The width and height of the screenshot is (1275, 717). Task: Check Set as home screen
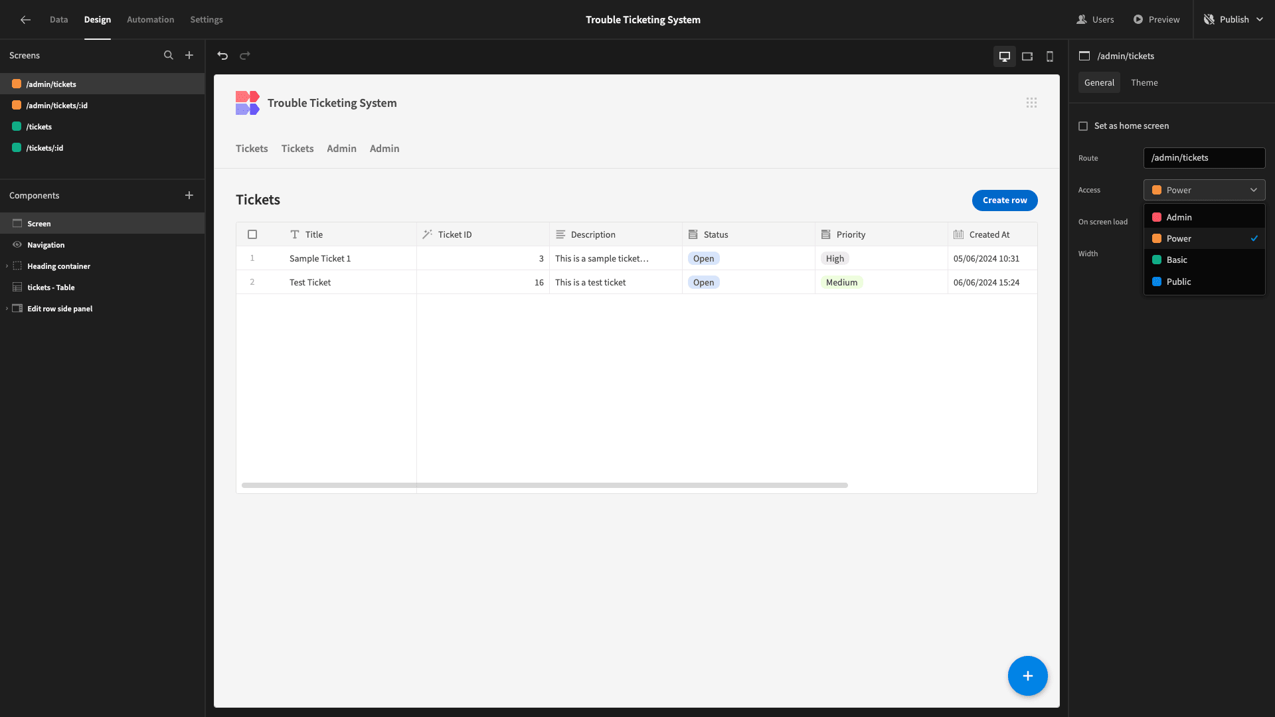[1083, 126]
